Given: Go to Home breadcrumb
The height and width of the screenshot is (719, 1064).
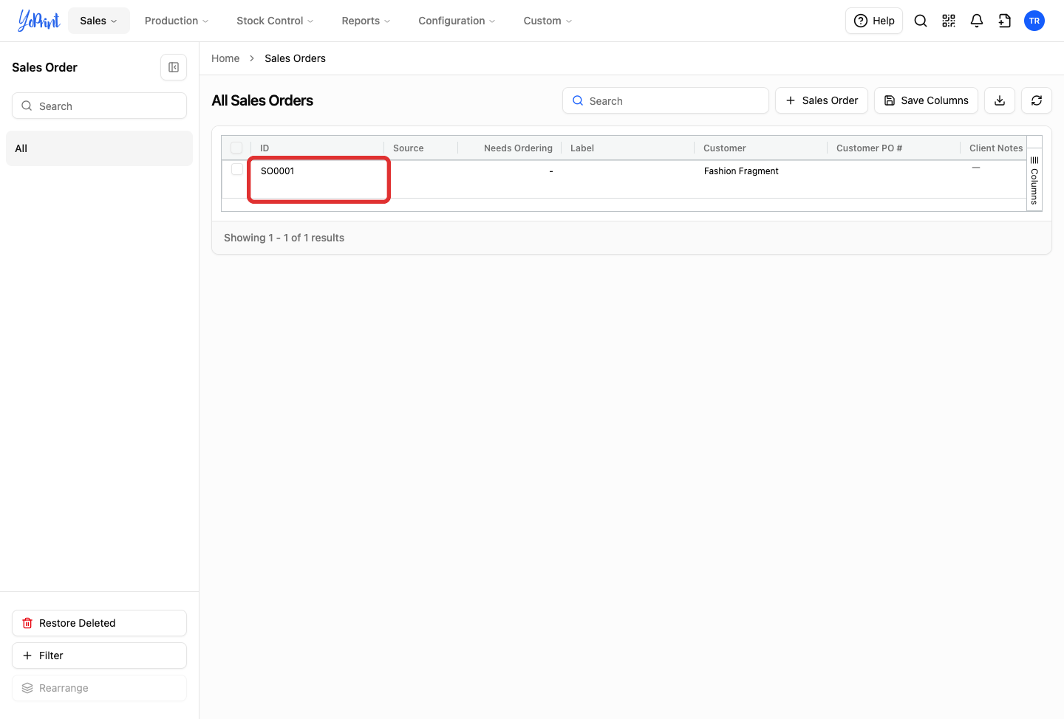Looking at the screenshot, I should [225, 58].
